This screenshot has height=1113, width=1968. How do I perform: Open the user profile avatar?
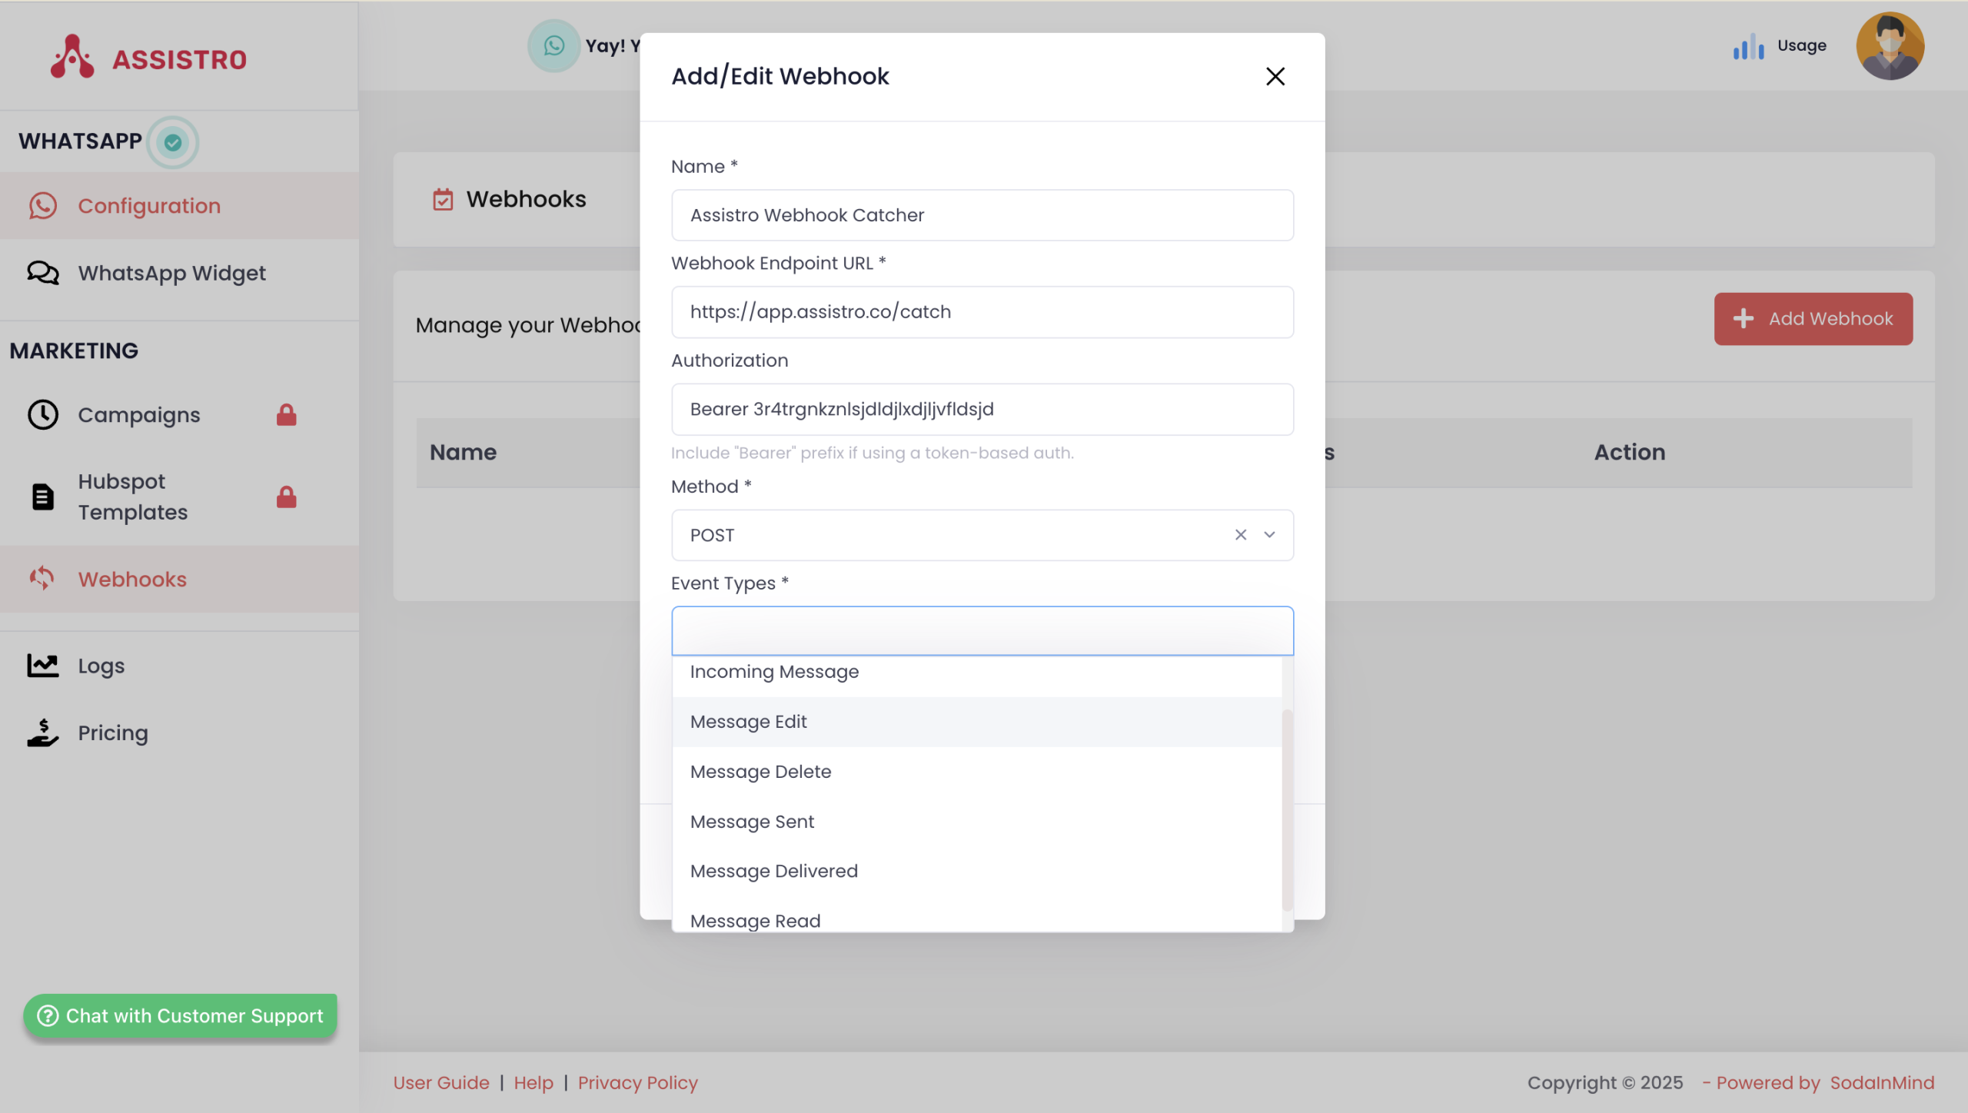coord(1890,46)
